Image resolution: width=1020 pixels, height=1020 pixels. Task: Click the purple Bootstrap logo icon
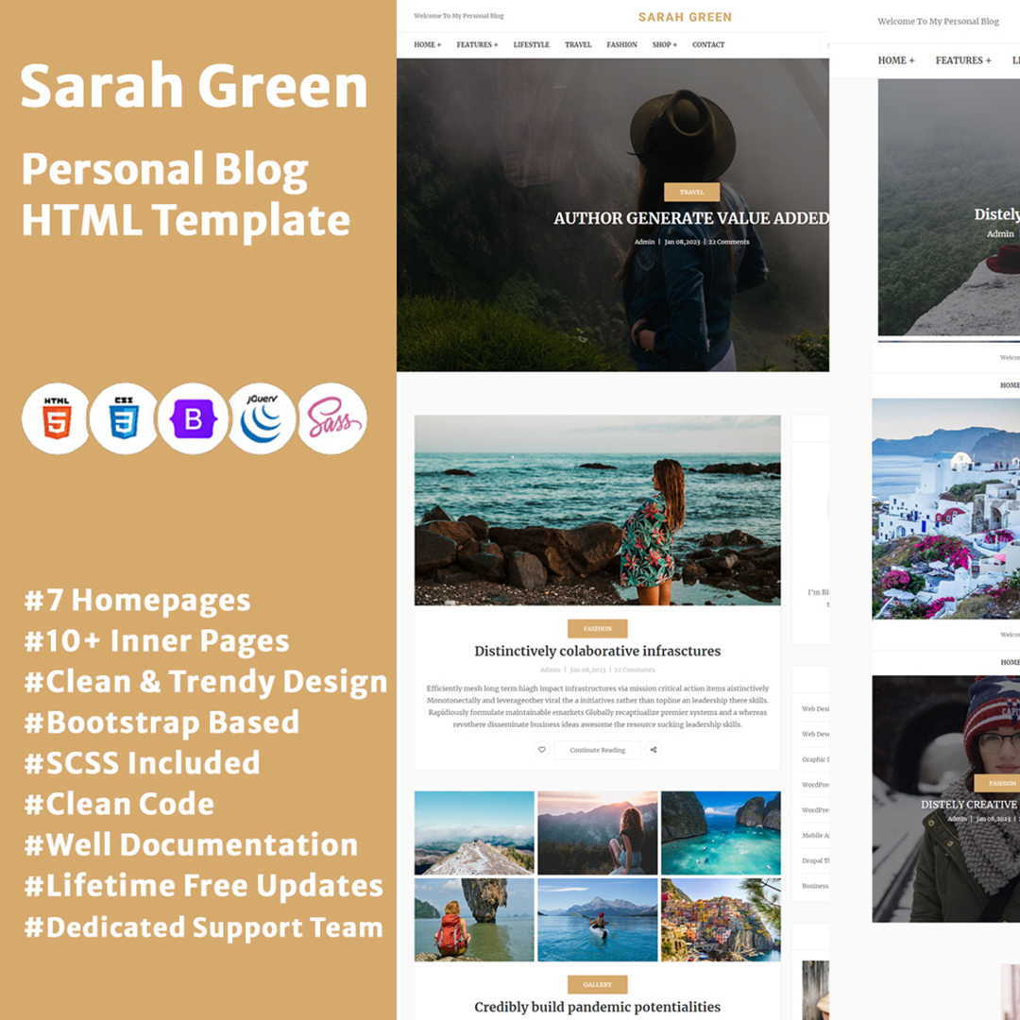point(193,419)
